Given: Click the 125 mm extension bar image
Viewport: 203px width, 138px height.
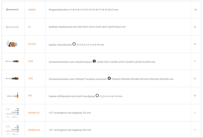Looking at the screenshot, I should (x=12, y=113).
